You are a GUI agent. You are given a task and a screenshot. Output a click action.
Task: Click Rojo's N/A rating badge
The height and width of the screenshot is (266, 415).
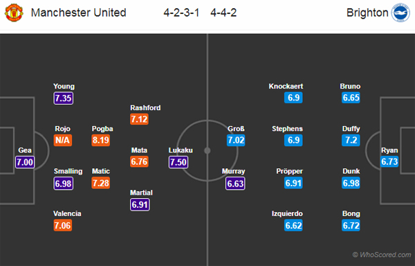(x=63, y=140)
